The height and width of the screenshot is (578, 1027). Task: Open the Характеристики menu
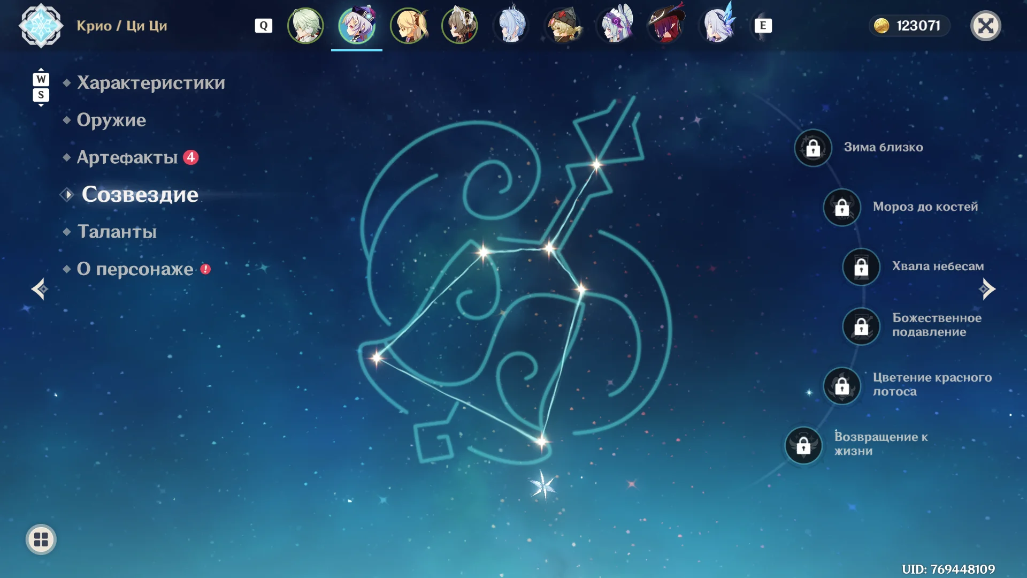(x=151, y=83)
